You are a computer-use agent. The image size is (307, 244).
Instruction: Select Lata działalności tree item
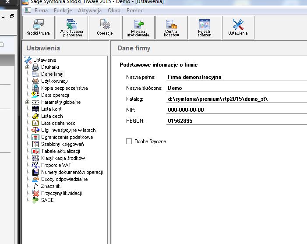(x=59, y=123)
